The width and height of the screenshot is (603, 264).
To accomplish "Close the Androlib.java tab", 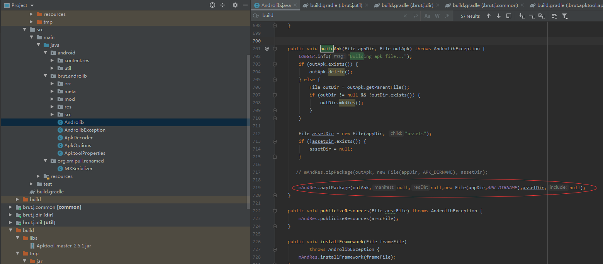I will pos(295,5).
